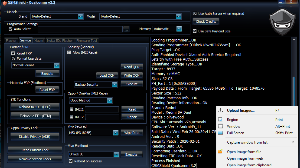Click the Open image from file folder icon
Viewport: 300px width, 168px height.
(x=220, y=151)
